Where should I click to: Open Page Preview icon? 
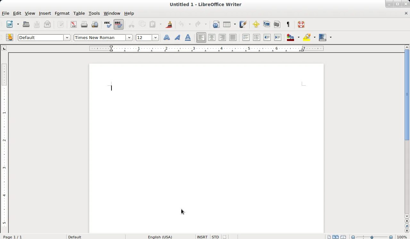tap(95, 24)
